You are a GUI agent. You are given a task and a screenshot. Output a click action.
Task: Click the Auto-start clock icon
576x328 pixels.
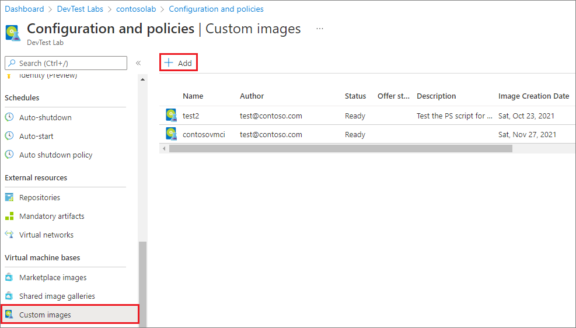9,136
